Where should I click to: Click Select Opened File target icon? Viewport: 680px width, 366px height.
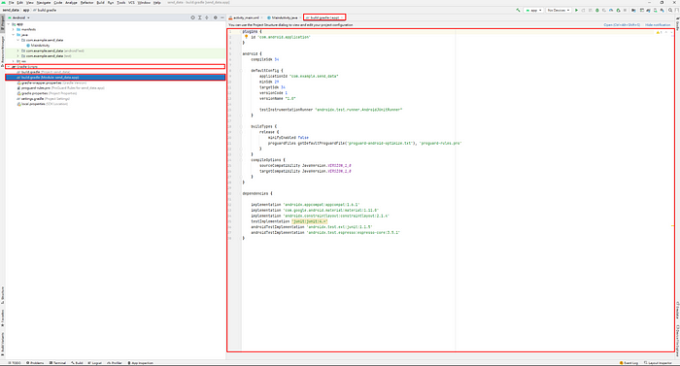[192, 17]
